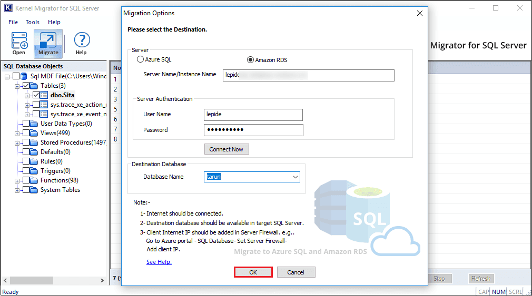Open the Database Name dropdown

(295, 177)
